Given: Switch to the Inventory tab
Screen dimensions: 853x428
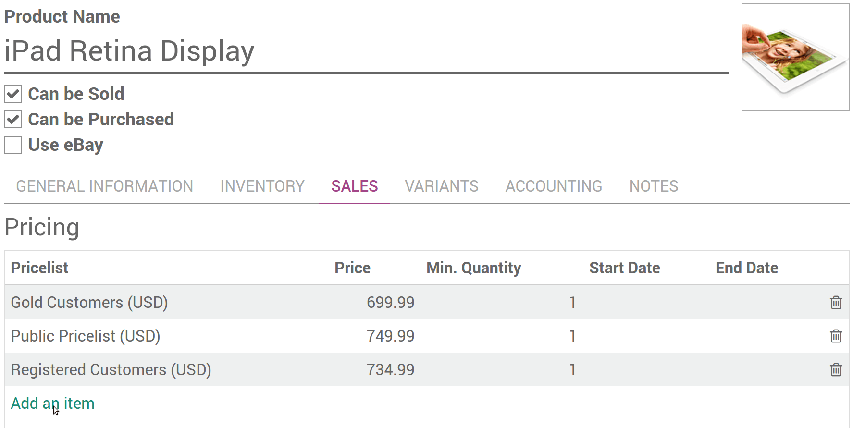Looking at the screenshot, I should 262,186.
